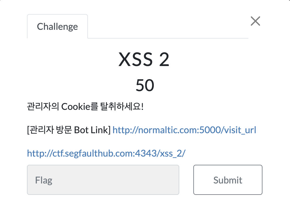Click the XSS 2 challenge title
This screenshot has height=208, width=290.
coord(144,59)
